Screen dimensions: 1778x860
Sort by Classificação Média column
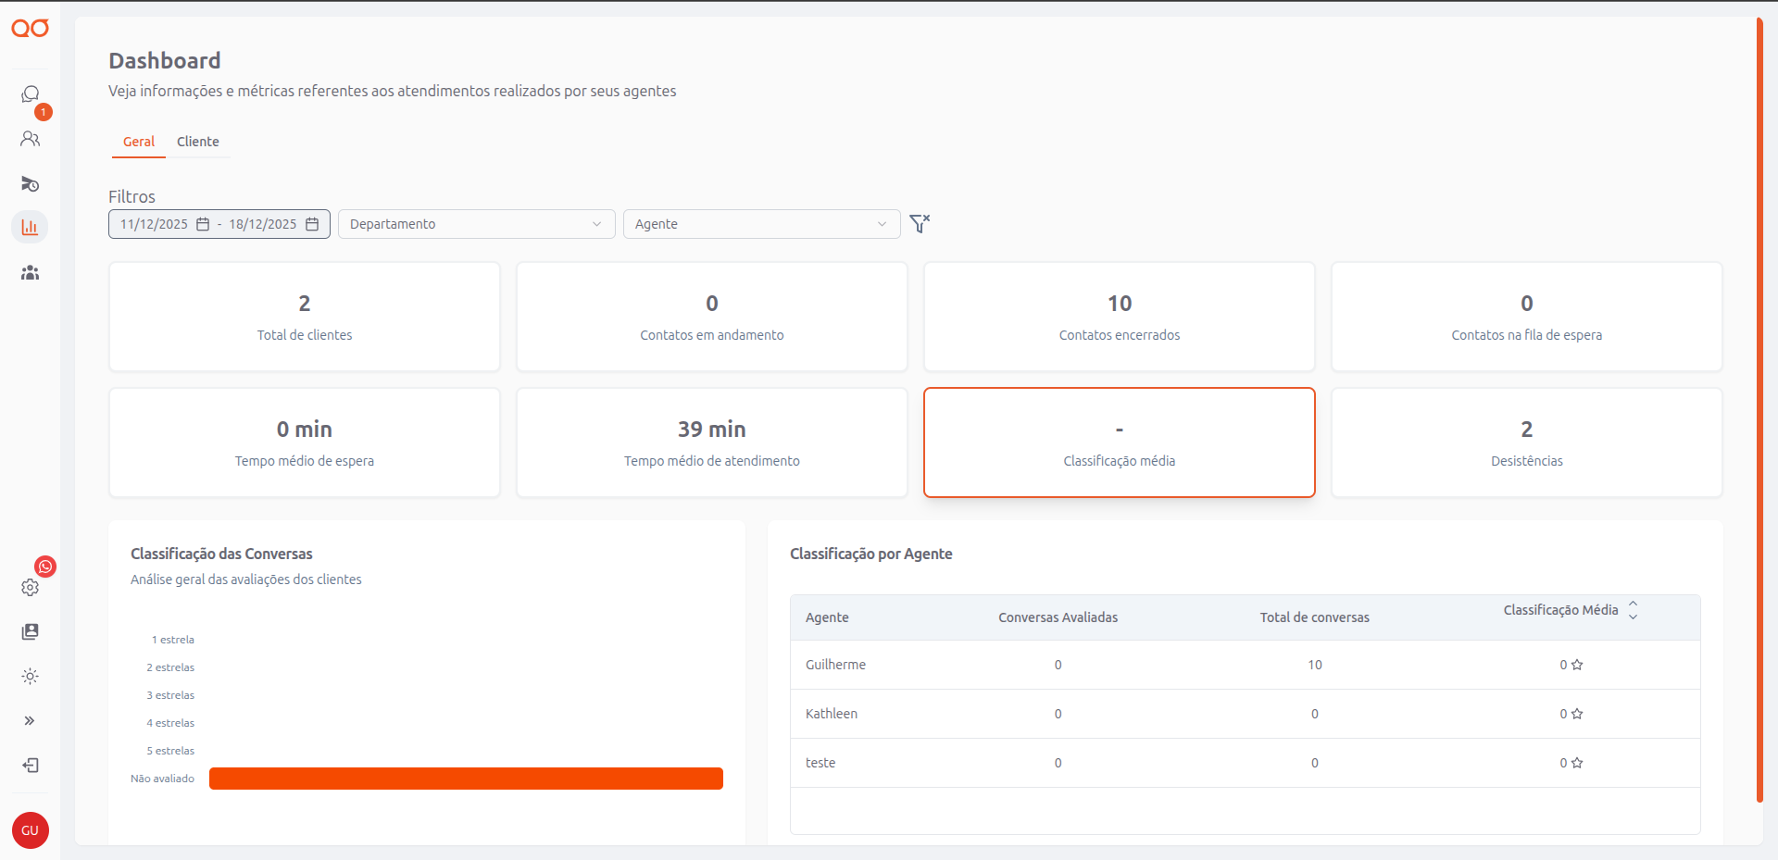click(1633, 610)
